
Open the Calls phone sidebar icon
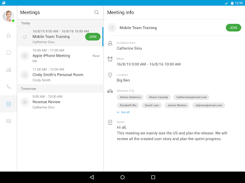coord(9,87)
